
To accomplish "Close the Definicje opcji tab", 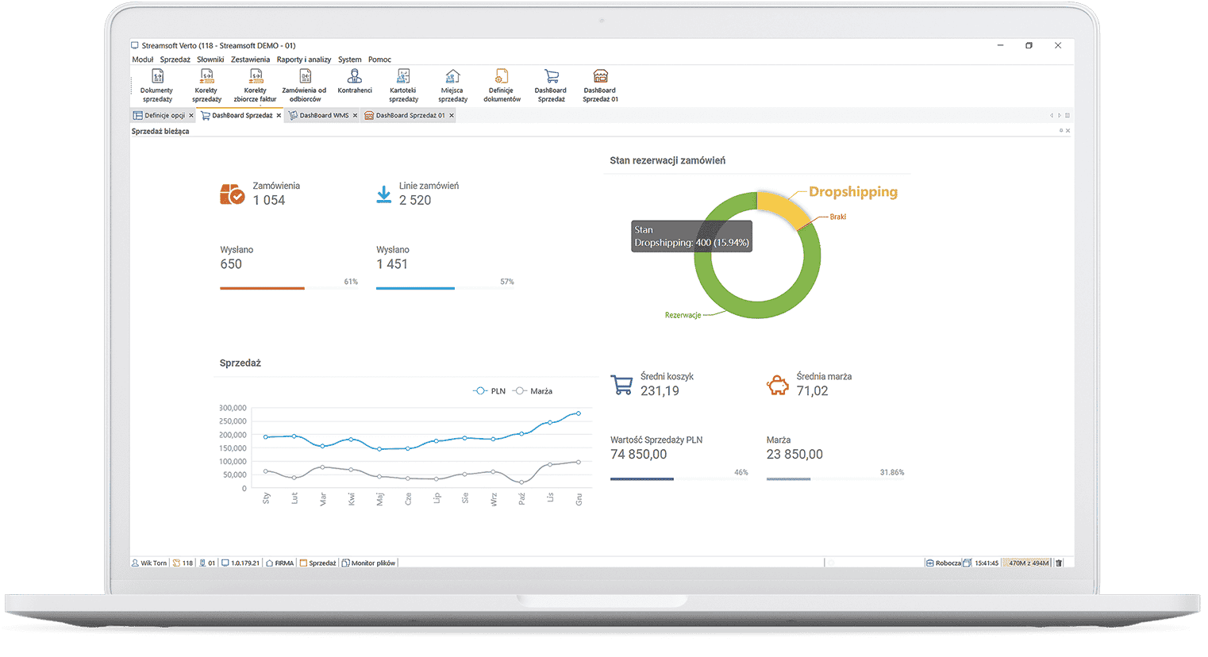I will tap(191, 116).
